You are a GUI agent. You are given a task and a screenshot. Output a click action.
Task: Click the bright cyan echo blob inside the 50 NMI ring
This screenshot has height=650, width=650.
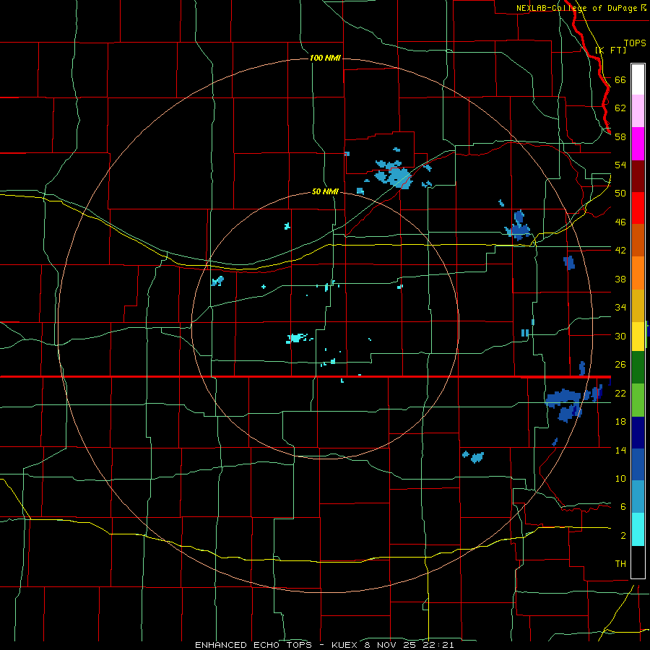296,338
